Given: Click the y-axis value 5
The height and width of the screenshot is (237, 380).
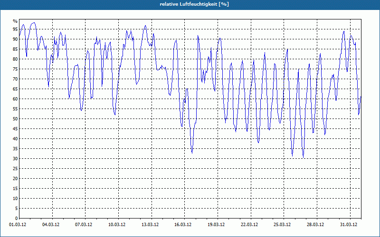Looking at the screenshot, I should tap(17, 209).
